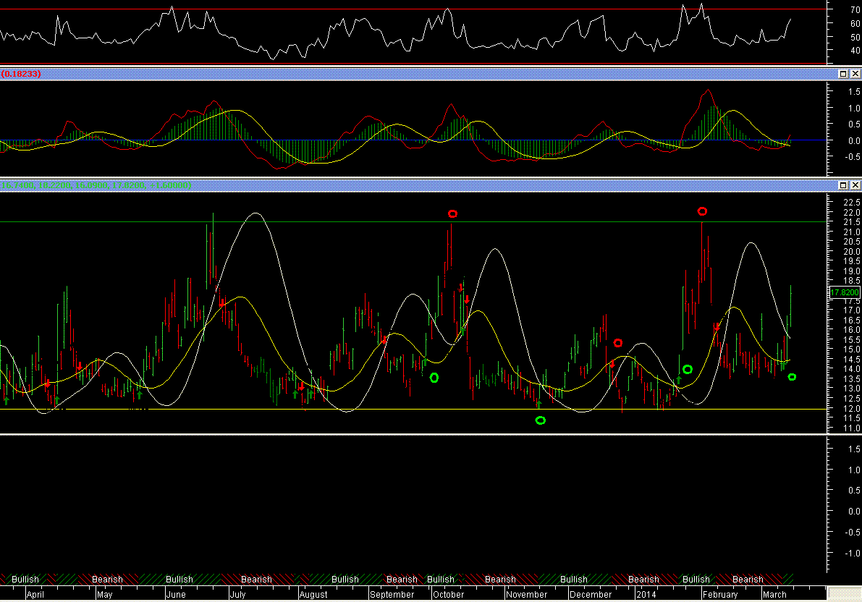The height and width of the screenshot is (602, 862).
Task: Select the yellow horizontal support line near 12.0
Action: tap(413, 409)
